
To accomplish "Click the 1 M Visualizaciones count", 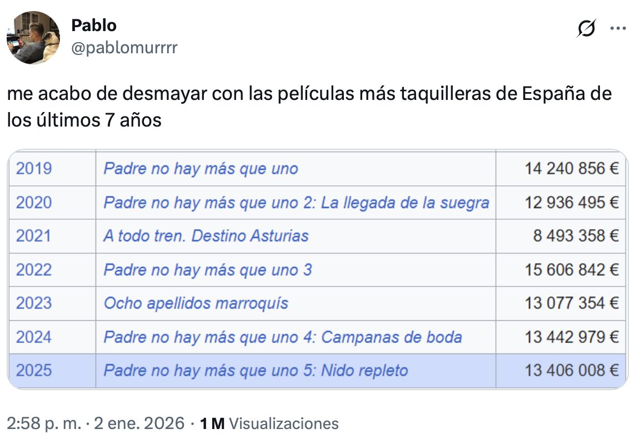I will (x=269, y=423).
